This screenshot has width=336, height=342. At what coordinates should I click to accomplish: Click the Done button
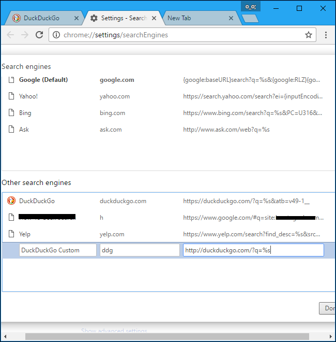327,308
